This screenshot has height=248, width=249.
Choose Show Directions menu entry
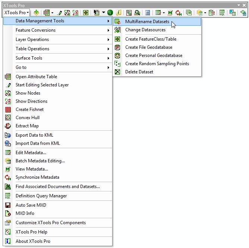coord(58,101)
